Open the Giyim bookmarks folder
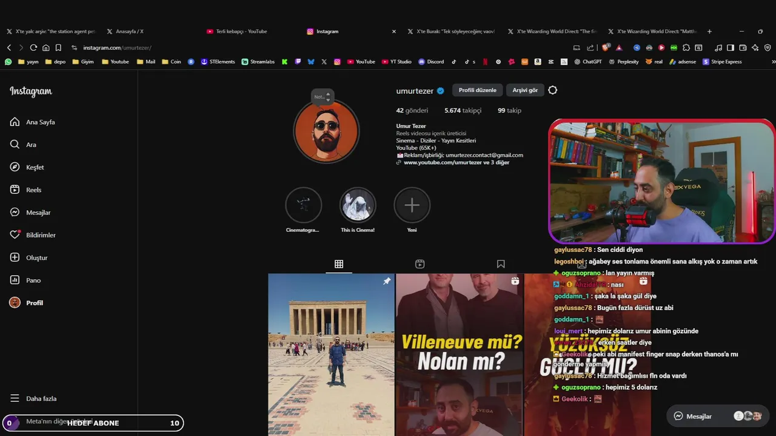776x436 pixels. 82,62
